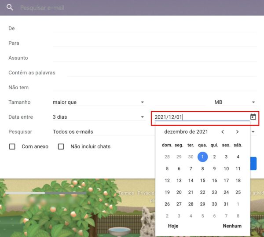Pick December 4 in the calendar
Viewport: 264px width, 237px height.
[238, 157]
